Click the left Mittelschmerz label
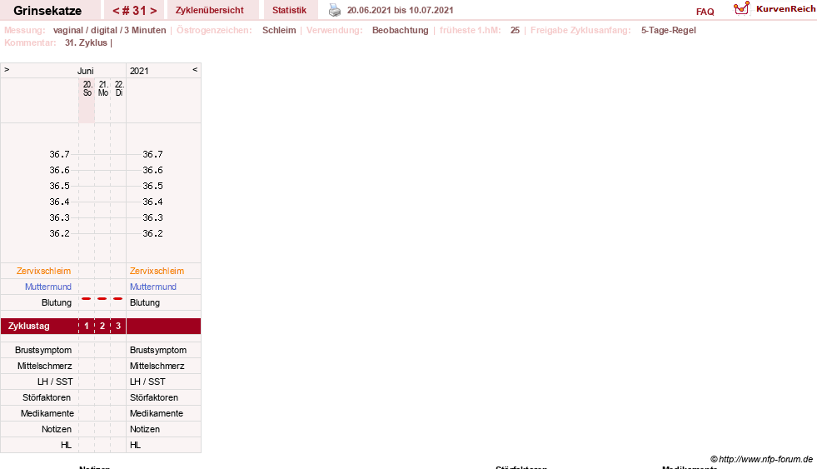This screenshot has height=469, width=817. pos(44,366)
